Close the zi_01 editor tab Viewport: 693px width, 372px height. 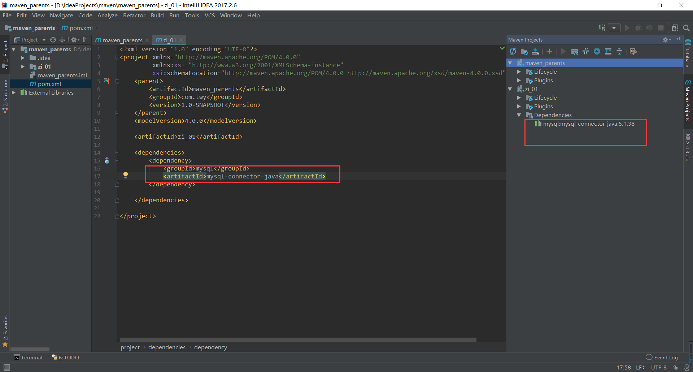tap(181, 40)
